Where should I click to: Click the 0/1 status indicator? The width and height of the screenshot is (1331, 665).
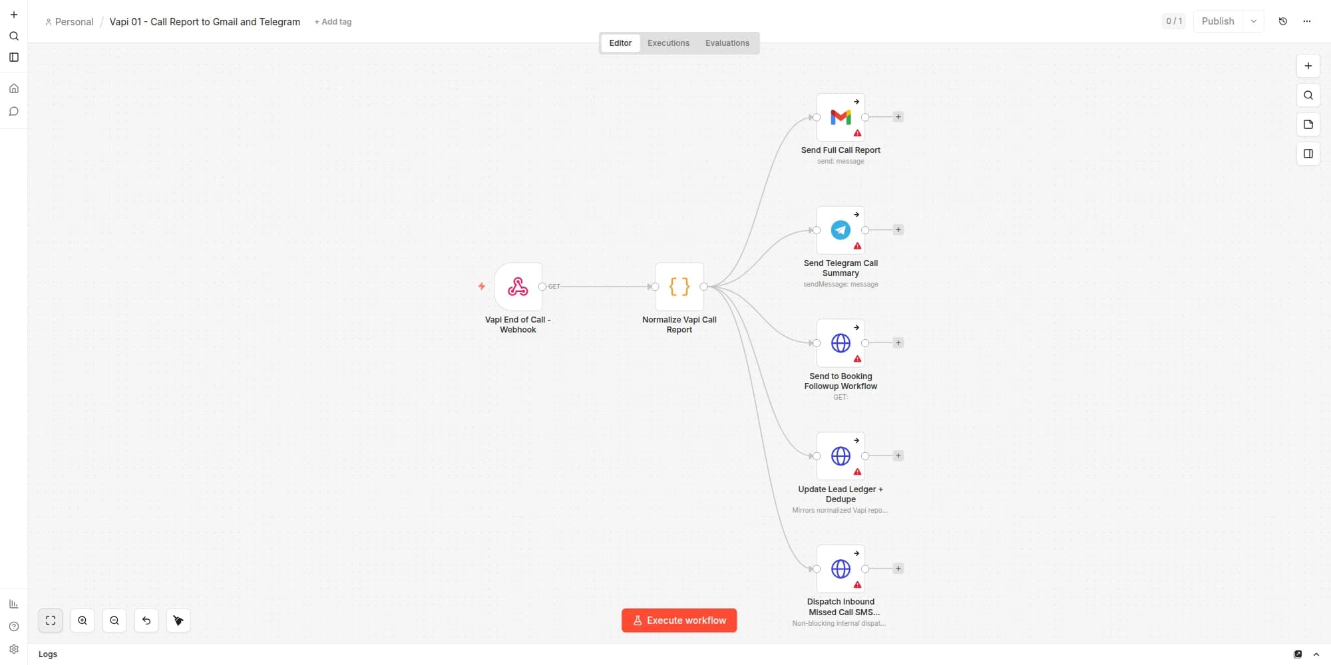pyautogui.click(x=1174, y=21)
